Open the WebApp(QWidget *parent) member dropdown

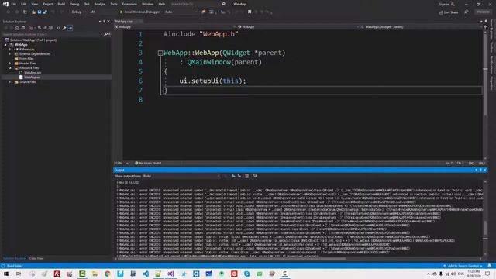tap(421, 27)
